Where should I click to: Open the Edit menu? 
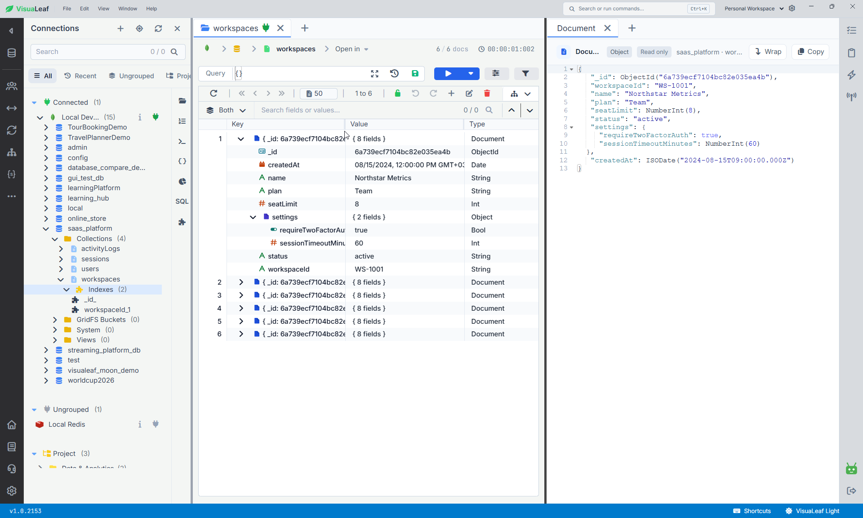[85, 9]
